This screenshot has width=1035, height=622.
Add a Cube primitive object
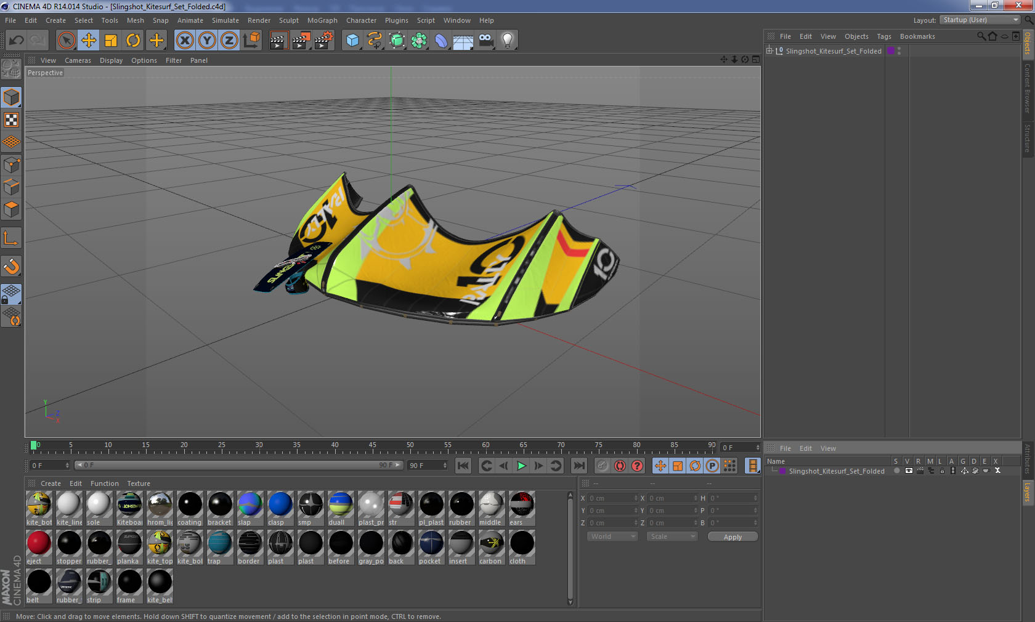352,41
